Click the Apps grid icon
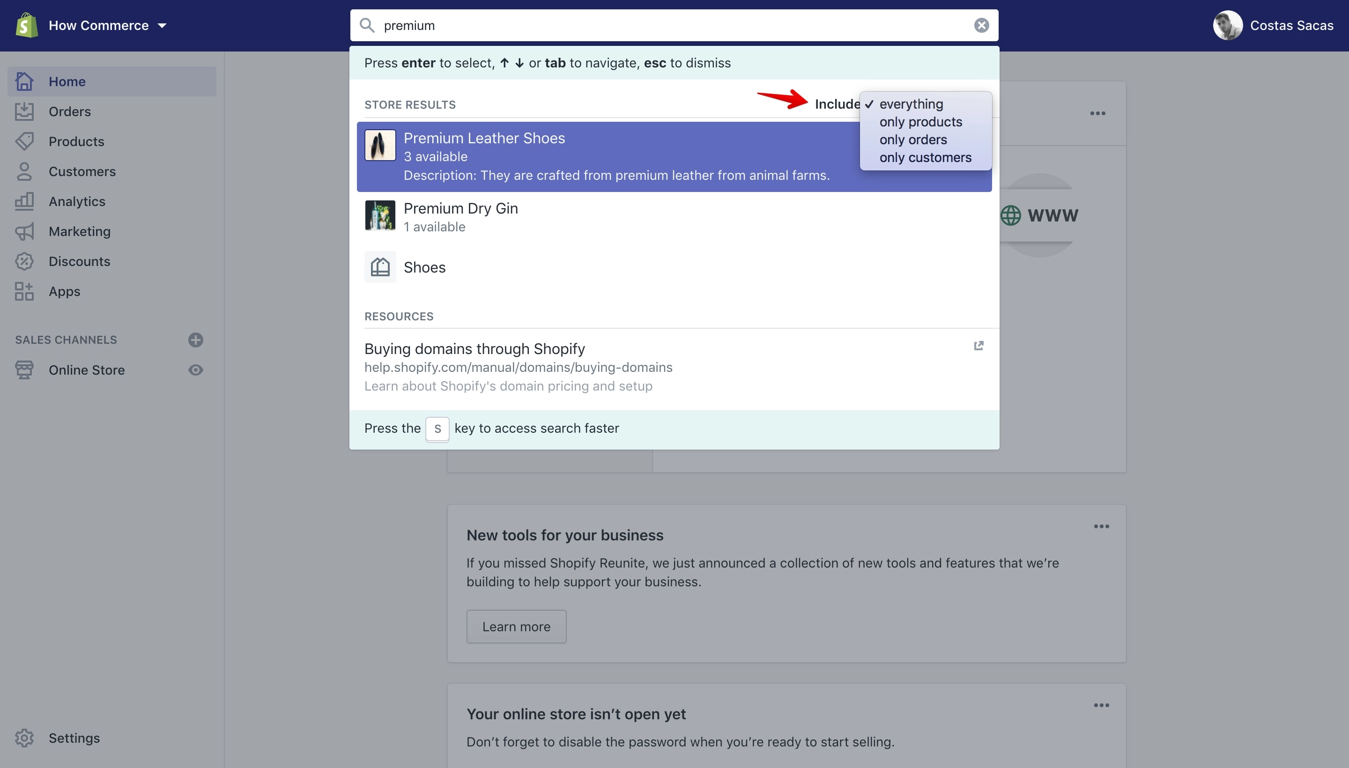 24,291
